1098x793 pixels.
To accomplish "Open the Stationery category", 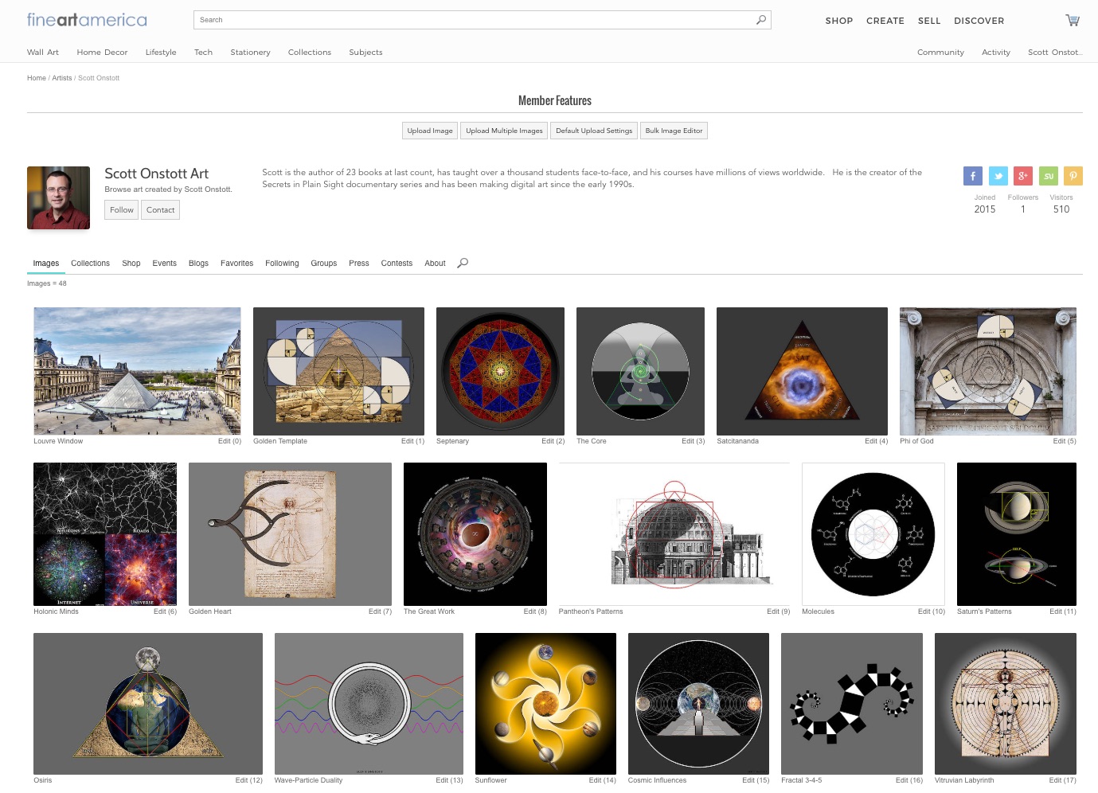I will [250, 53].
